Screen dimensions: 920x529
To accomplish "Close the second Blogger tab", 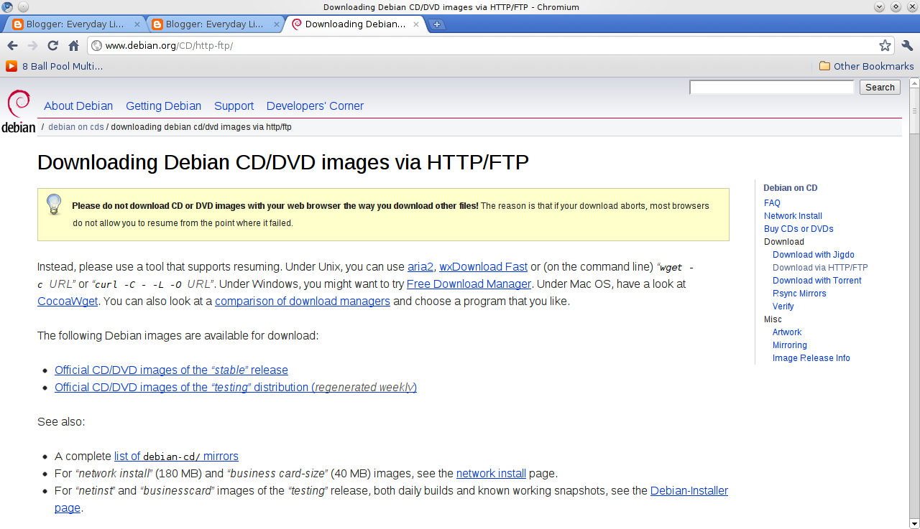I will pos(277,24).
